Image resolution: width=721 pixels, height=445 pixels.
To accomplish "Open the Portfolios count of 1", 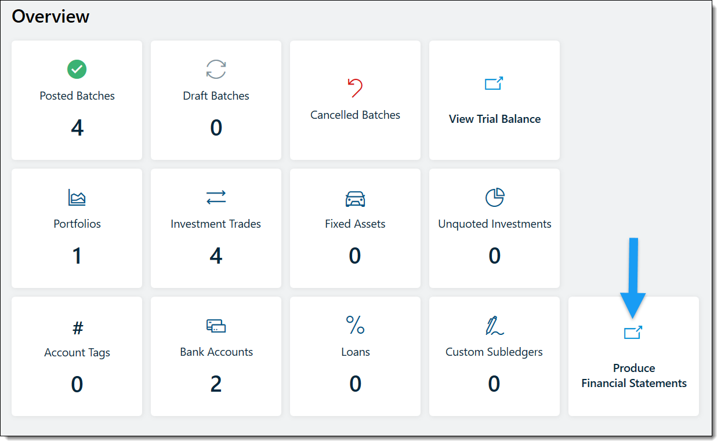I will tap(77, 255).
